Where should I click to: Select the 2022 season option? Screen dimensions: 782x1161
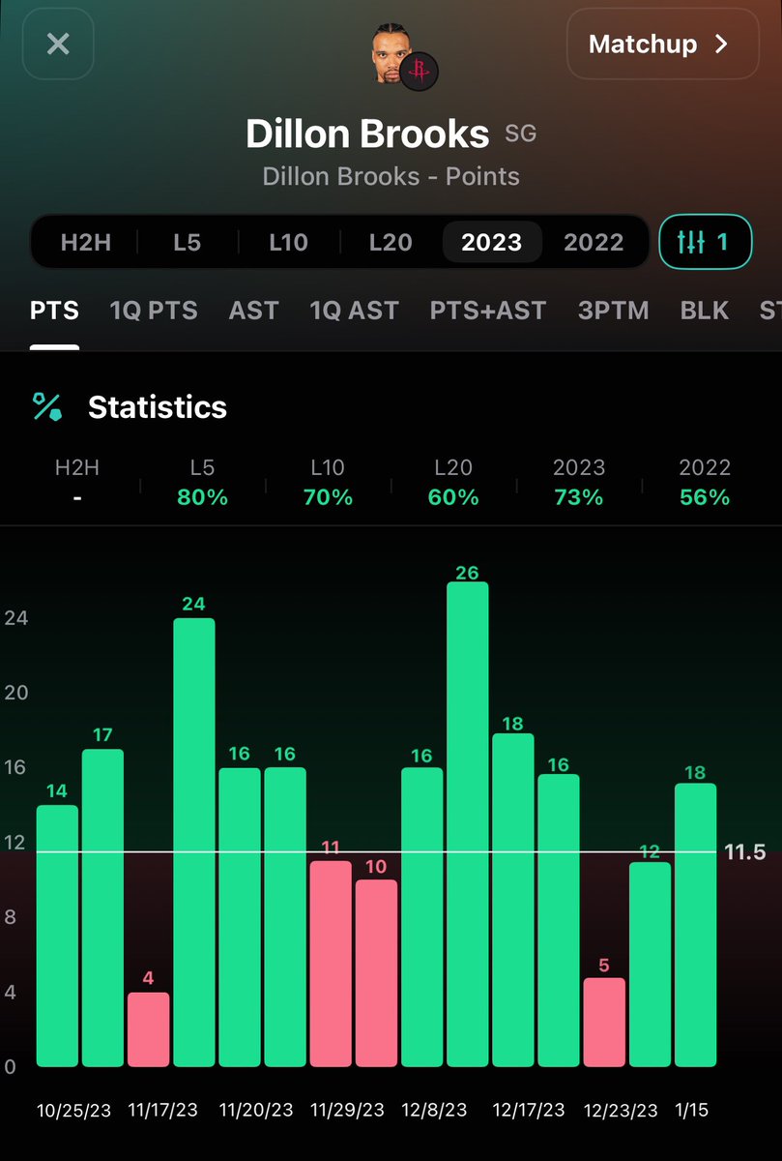[594, 242]
